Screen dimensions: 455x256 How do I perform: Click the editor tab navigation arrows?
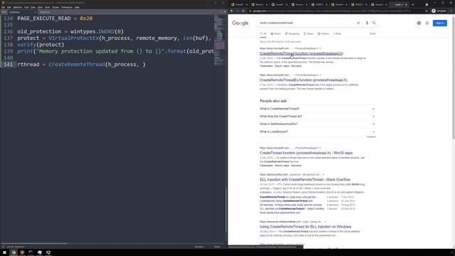click(4, 12)
